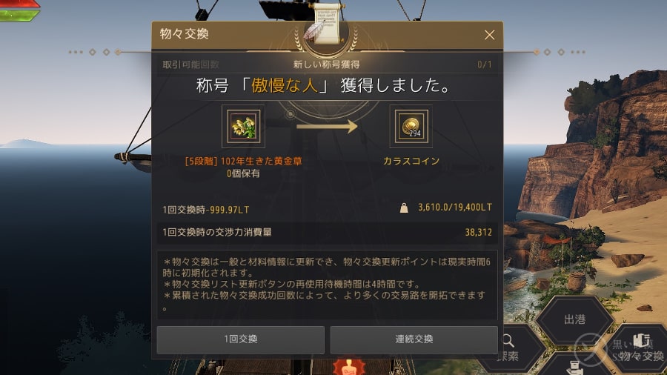Screen dimensions: 667x375
Task: Open the 物々交換 hexagon at bottom right
Action: (x=638, y=348)
